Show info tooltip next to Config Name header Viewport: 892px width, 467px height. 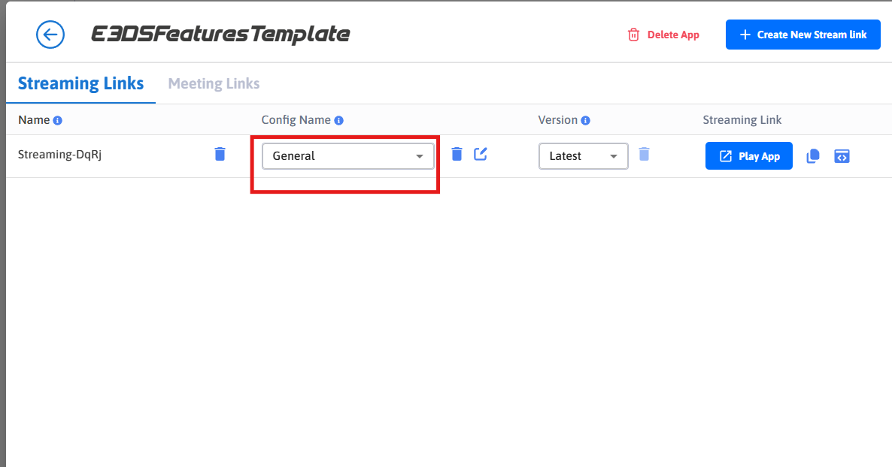[x=338, y=120]
